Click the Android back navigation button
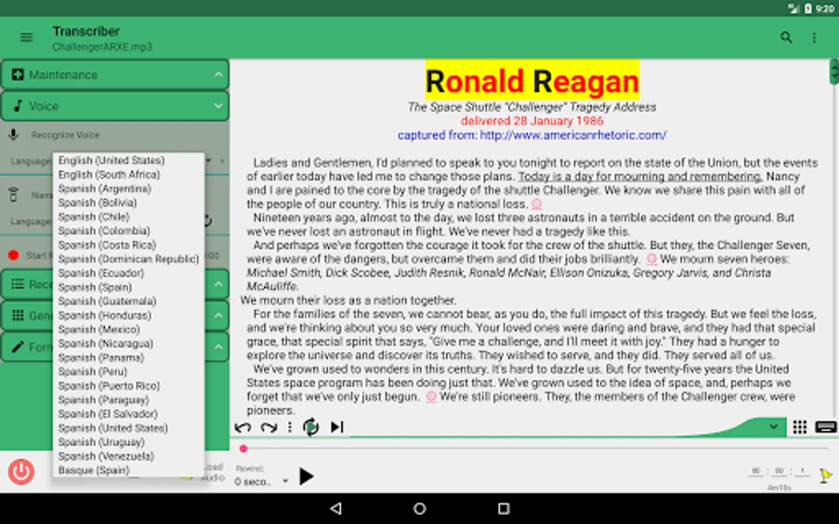The height and width of the screenshot is (524, 839). tap(336, 508)
